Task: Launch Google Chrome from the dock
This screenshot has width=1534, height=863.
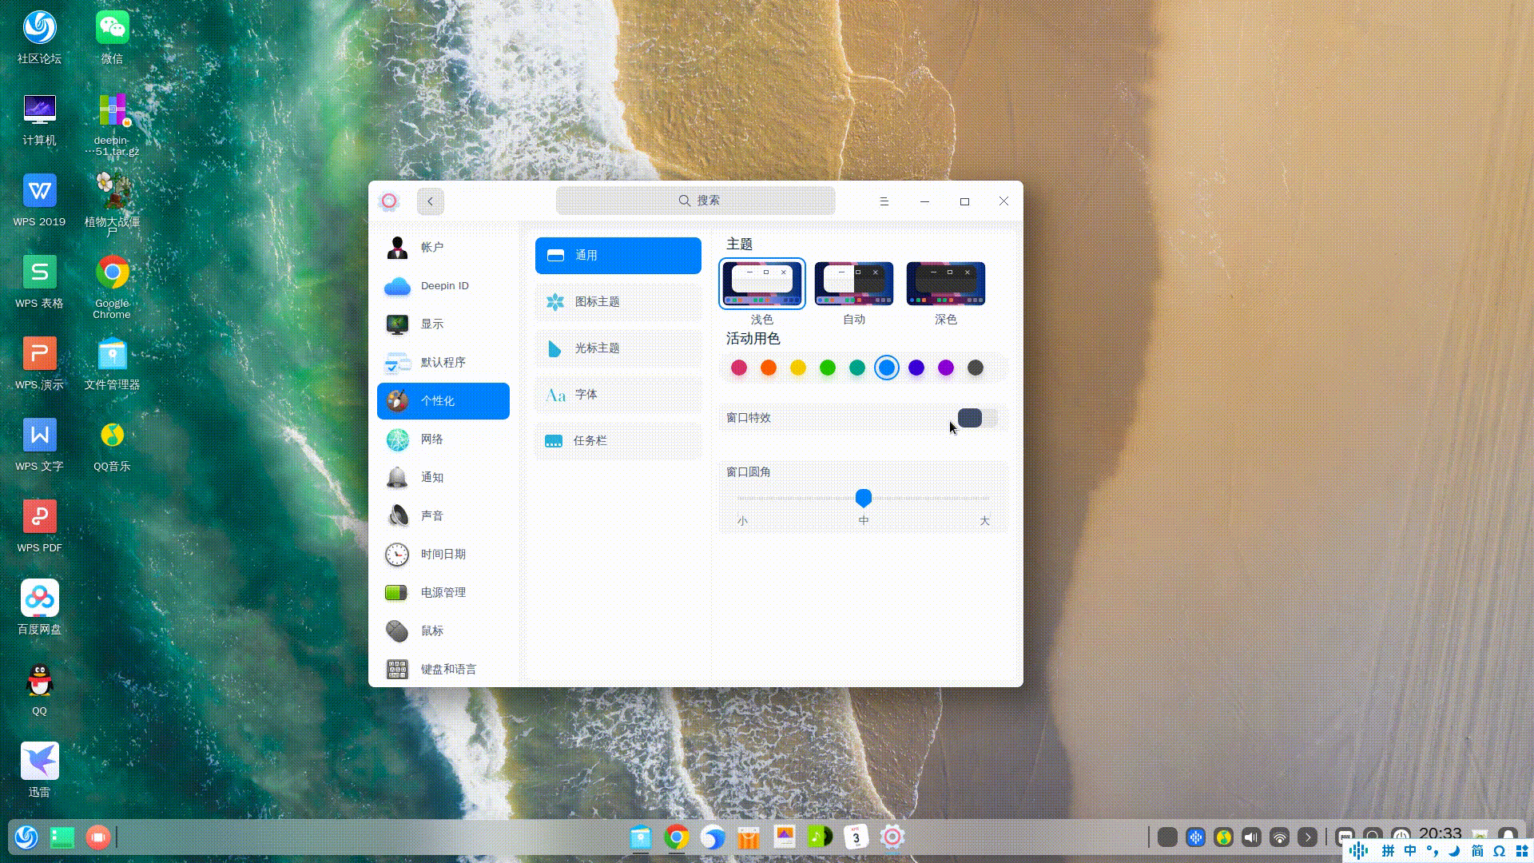Action: (677, 837)
